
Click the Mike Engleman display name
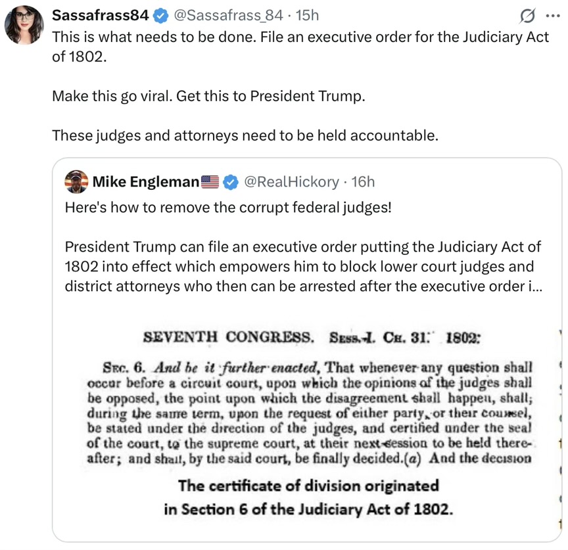click(145, 181)
